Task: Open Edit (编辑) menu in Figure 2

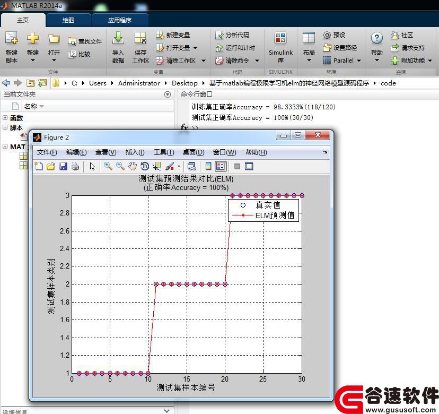Action: point(76,152)
